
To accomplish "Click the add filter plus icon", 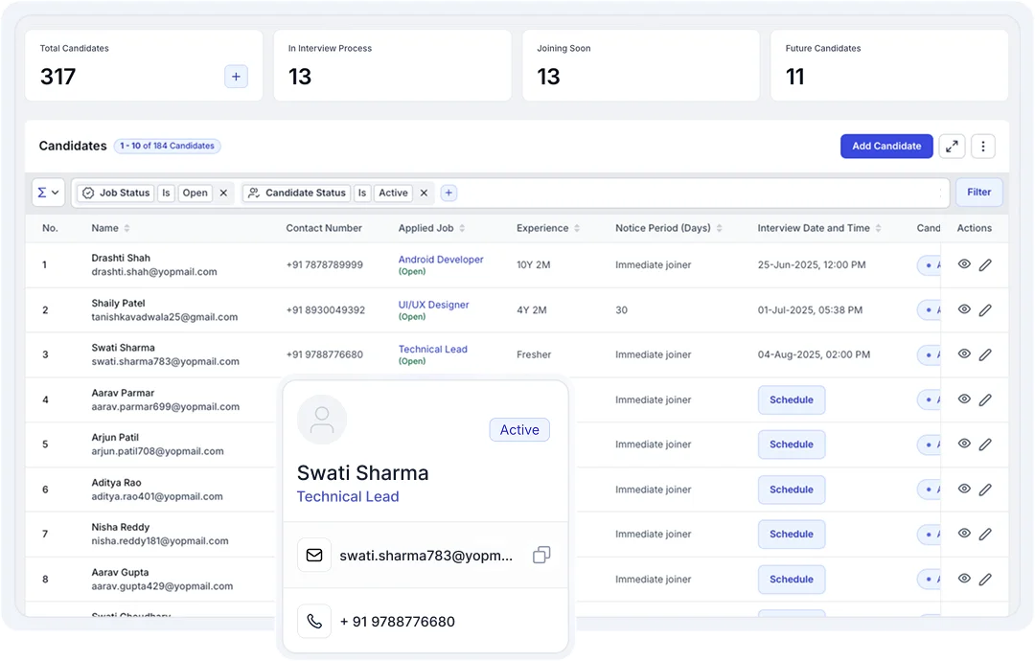I will click(448, 193).
